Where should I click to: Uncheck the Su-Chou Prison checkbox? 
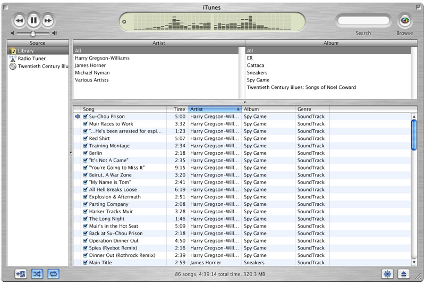coord(85,116)
